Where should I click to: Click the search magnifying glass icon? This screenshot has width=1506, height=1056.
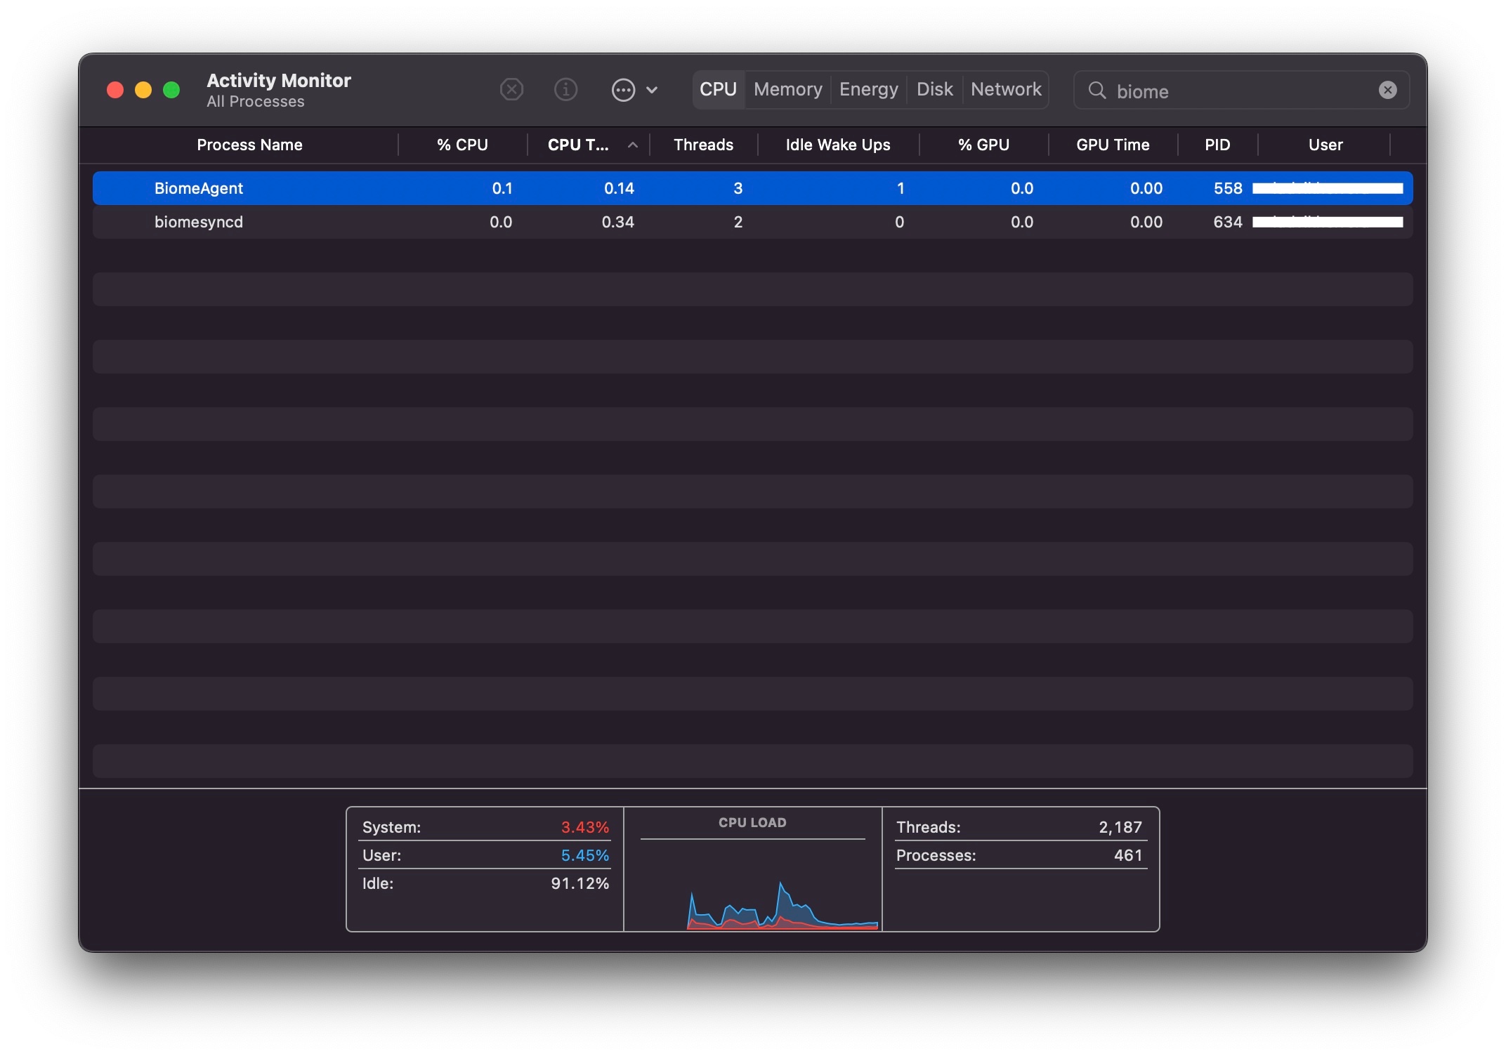point(1096,91)
